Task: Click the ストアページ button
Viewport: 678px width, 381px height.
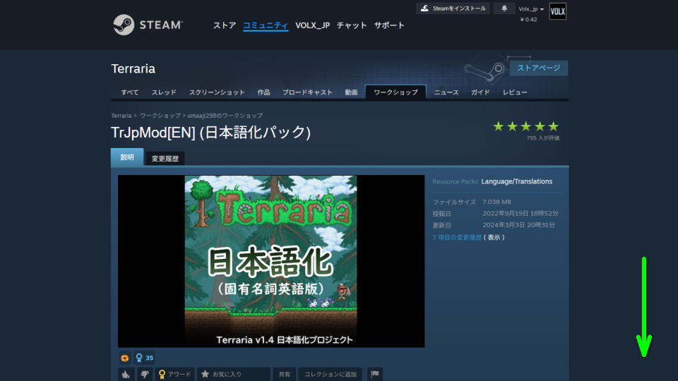Action: 538,68
